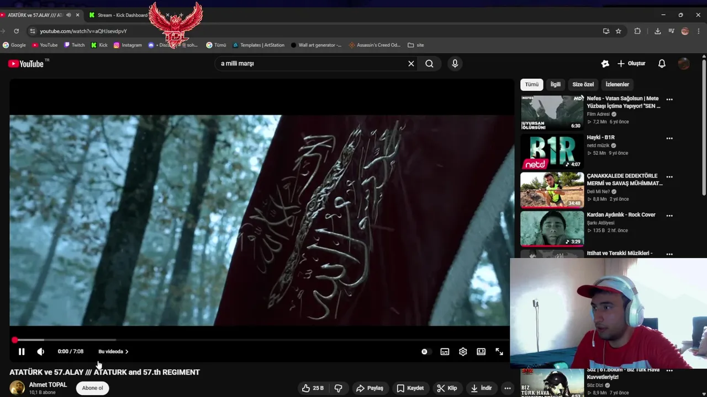Open Hayki - B1R video thumbnail

[552, 151]
